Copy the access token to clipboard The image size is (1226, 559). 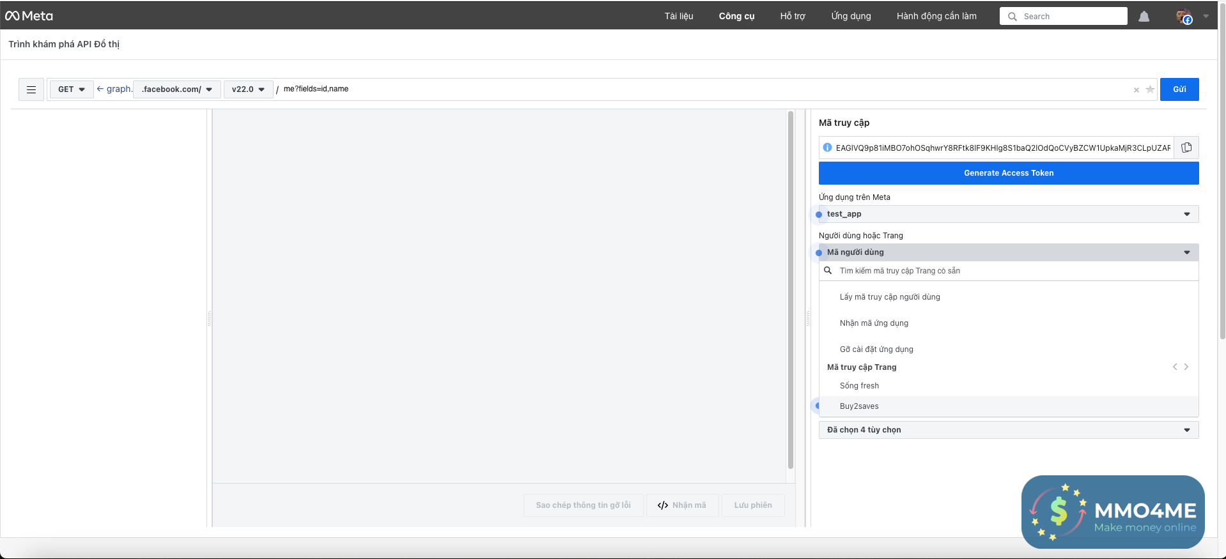(1186, 148)
